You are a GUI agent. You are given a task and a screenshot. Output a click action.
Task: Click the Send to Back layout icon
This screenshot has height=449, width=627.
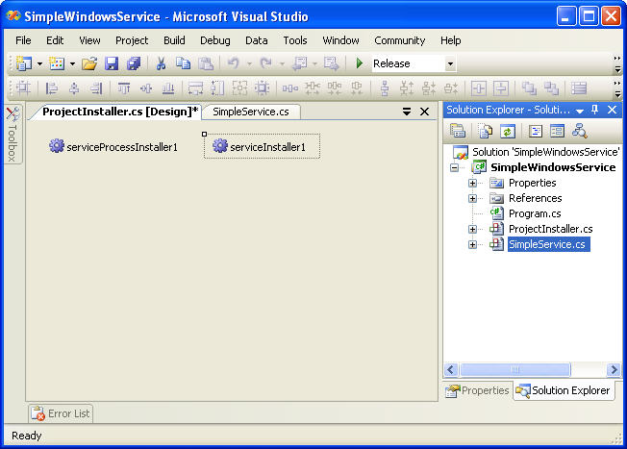pyautogui.click(x=551, y=87)
